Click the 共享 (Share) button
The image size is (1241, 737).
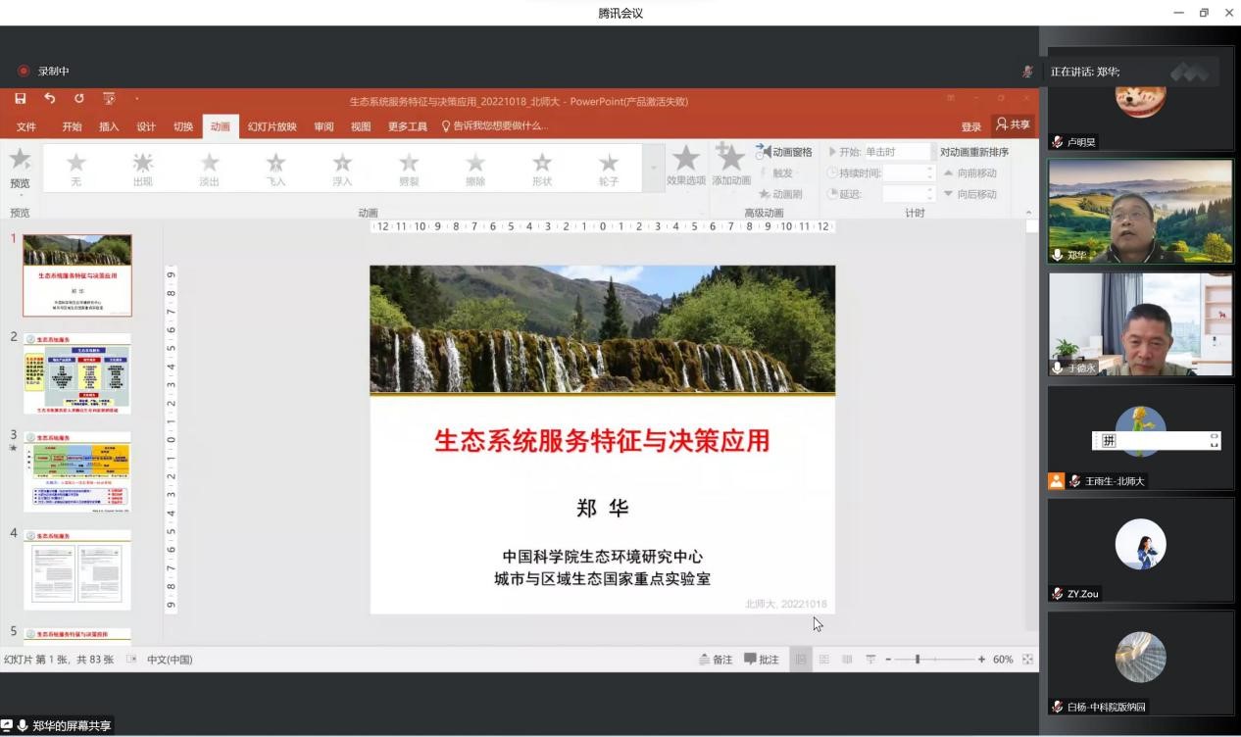click(1014, 125)
